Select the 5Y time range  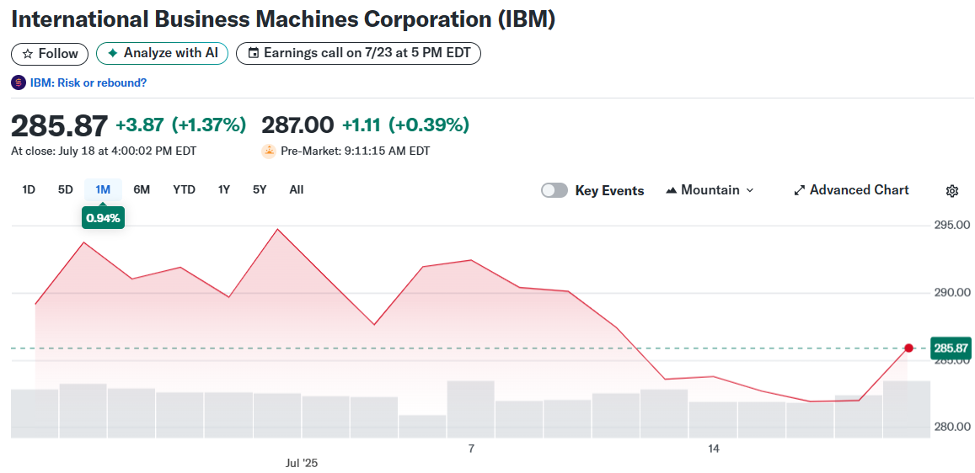pos(260,190)
